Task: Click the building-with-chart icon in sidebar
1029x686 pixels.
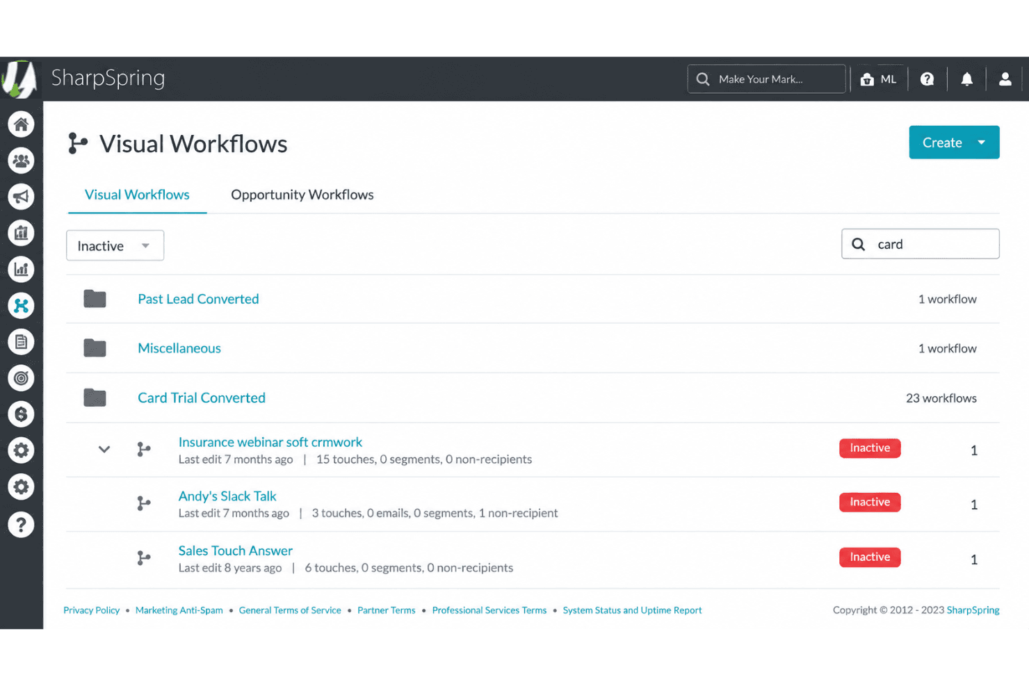Action: (x=22, y=233)
